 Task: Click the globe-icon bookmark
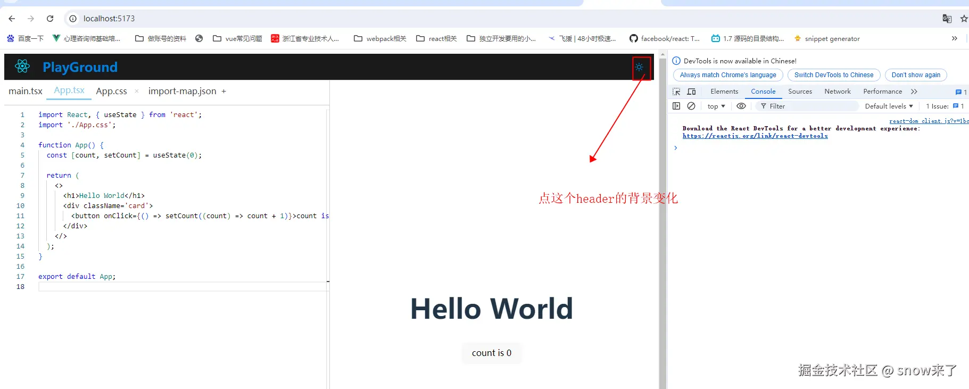pos(199,38)
